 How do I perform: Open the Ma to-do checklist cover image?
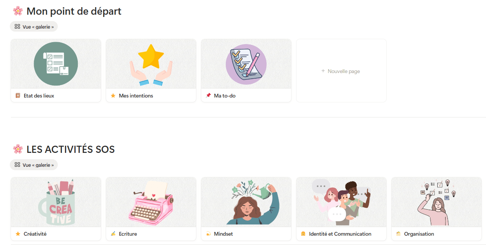tap(246, 64)
